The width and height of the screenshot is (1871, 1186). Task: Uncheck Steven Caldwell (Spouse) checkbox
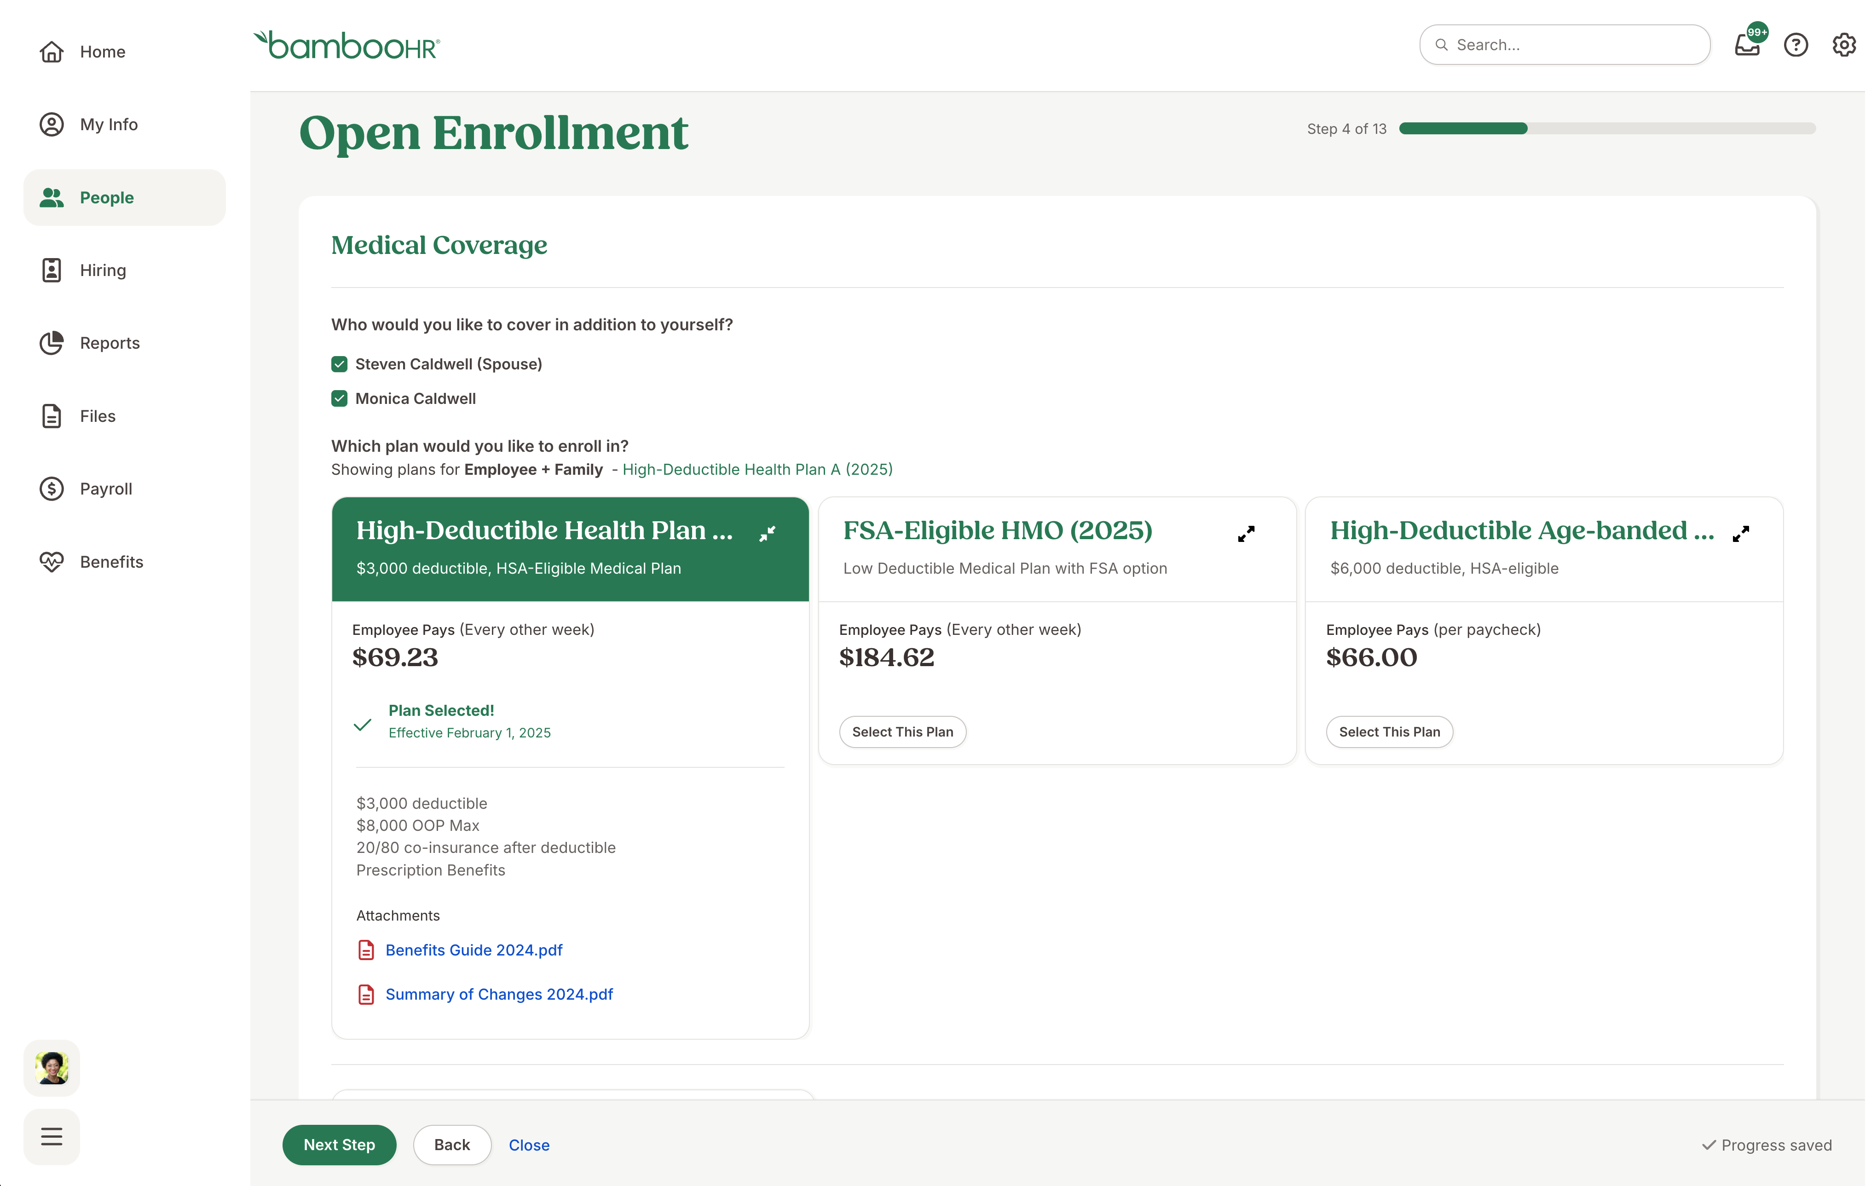pos(340,364)
